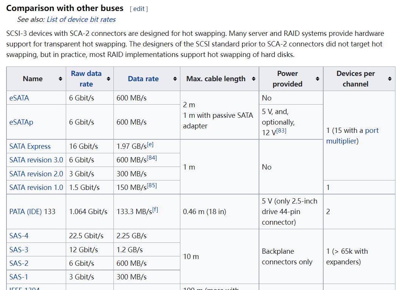This screenshot has height=290, width=400.
Task: Sort table by Name column arrows
Action: point(60,79)
